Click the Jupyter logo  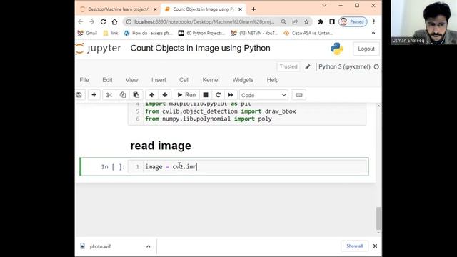pos(99,49)
